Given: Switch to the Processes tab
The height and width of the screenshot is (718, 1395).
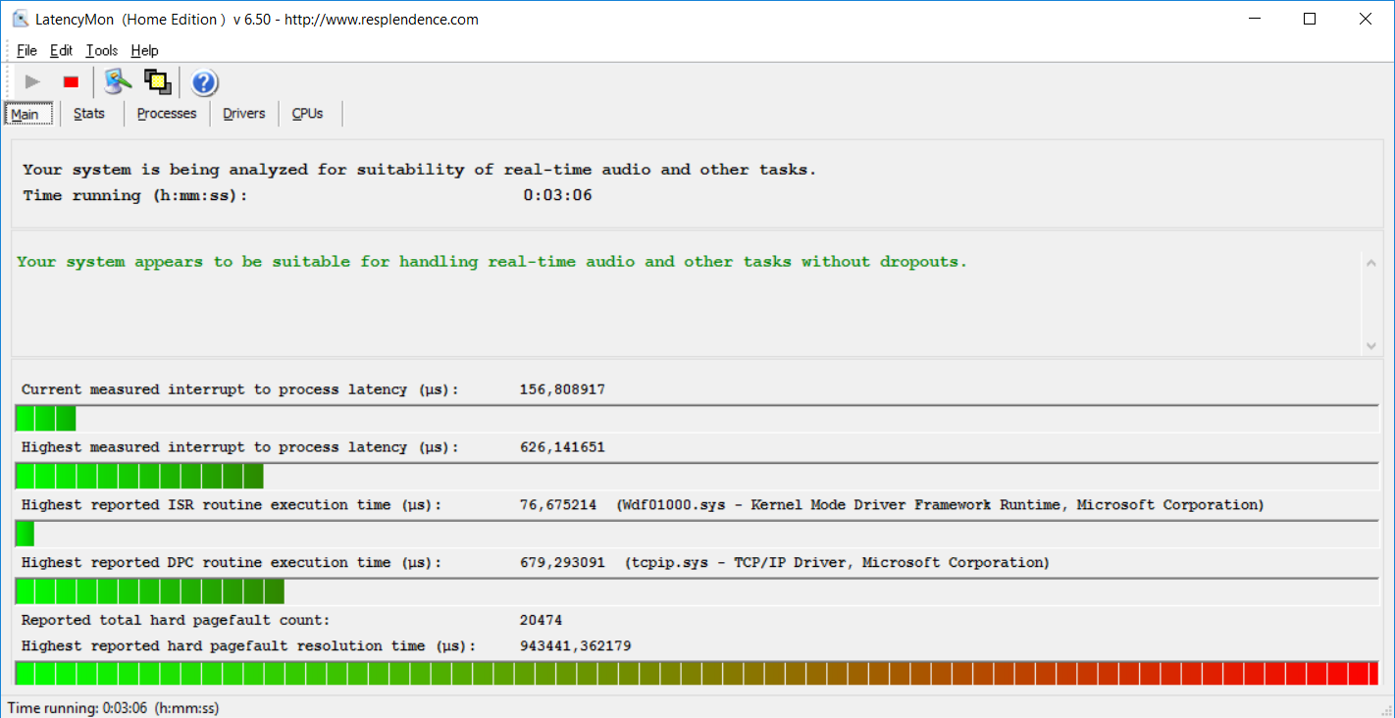Looking at the screenshot, I should coord(167,114).
